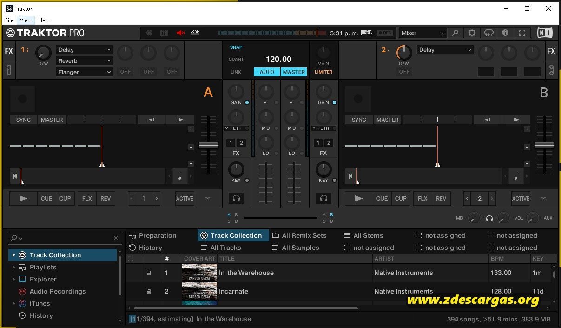Toggle MASTER clock button in center panel

click(294, 72)
